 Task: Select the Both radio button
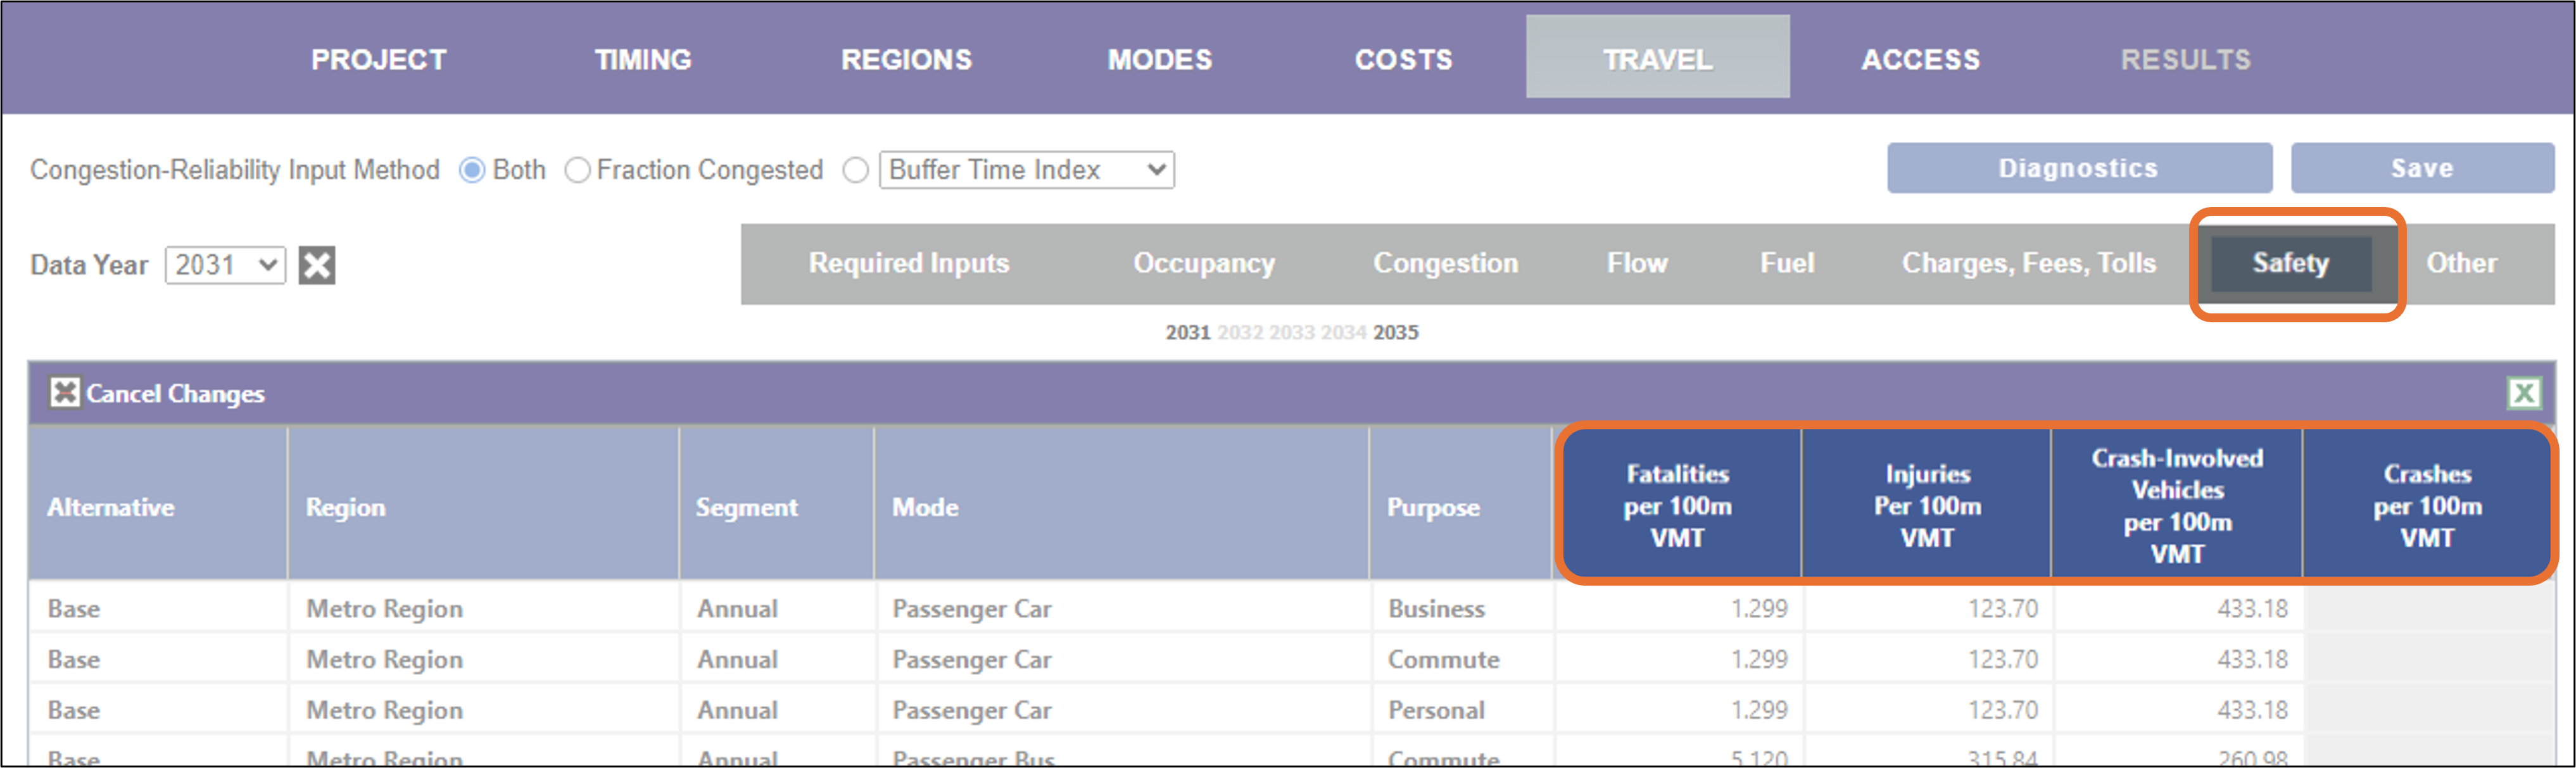472,170
